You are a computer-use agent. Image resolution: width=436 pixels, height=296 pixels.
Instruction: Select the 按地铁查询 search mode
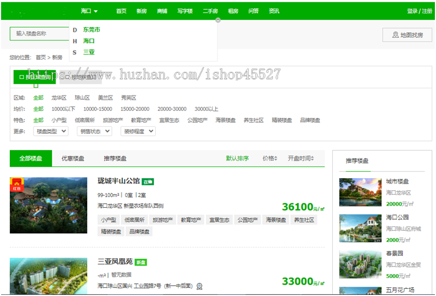[x=81, y=77]
